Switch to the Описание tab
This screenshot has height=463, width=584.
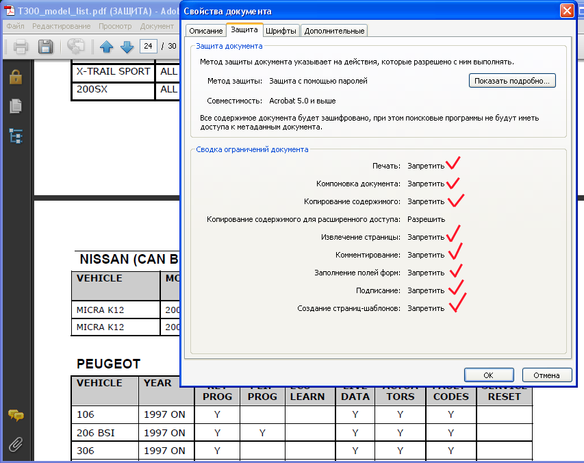(x=205, y=31)
